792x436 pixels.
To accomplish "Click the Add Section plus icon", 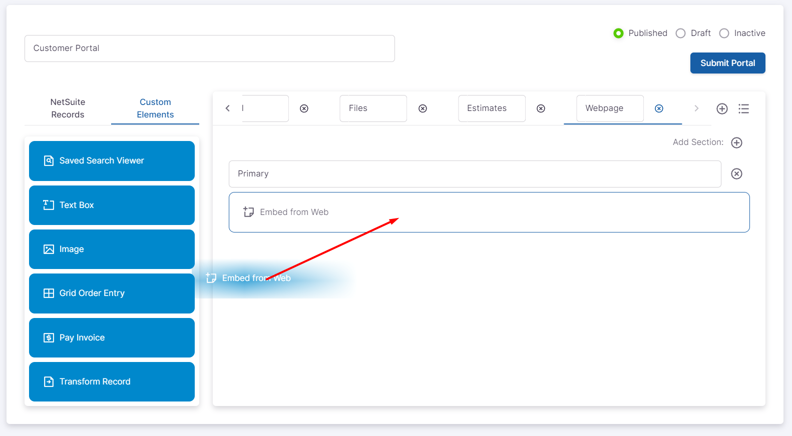I will click(736, 142).
